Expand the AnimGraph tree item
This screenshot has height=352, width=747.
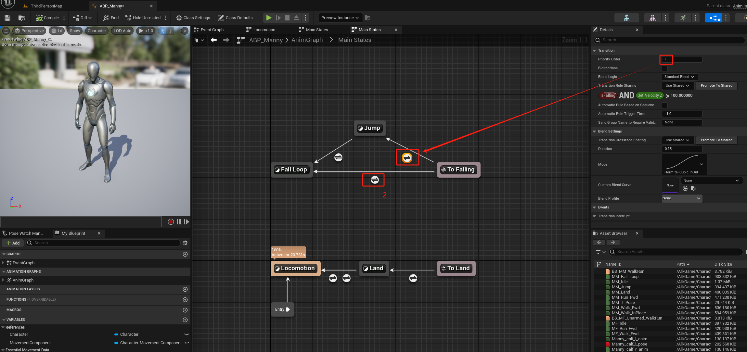point(3,280)
